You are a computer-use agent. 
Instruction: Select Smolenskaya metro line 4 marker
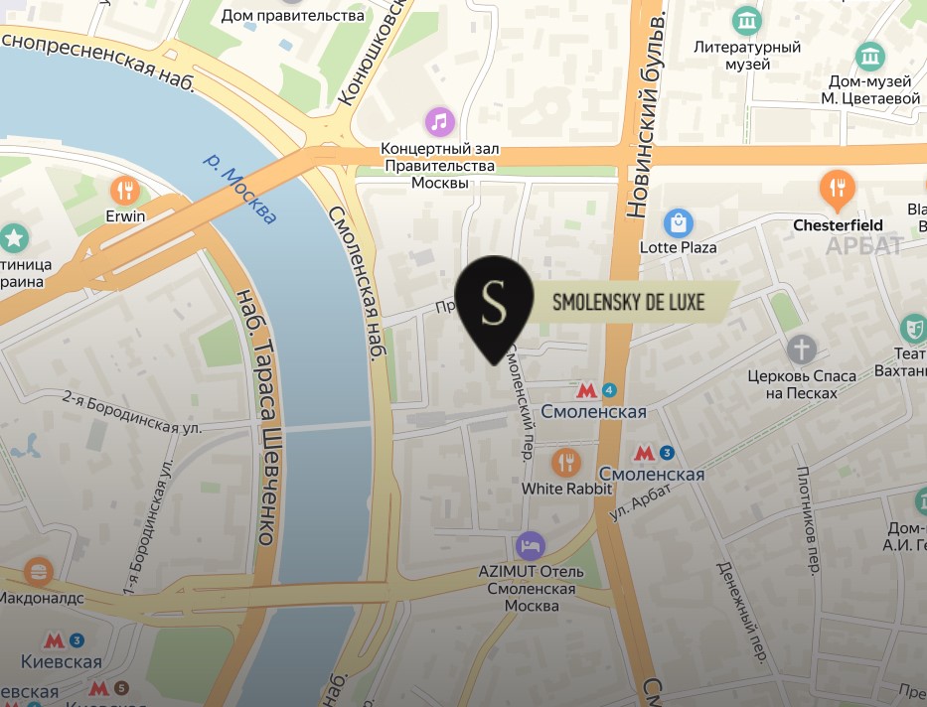596,390
